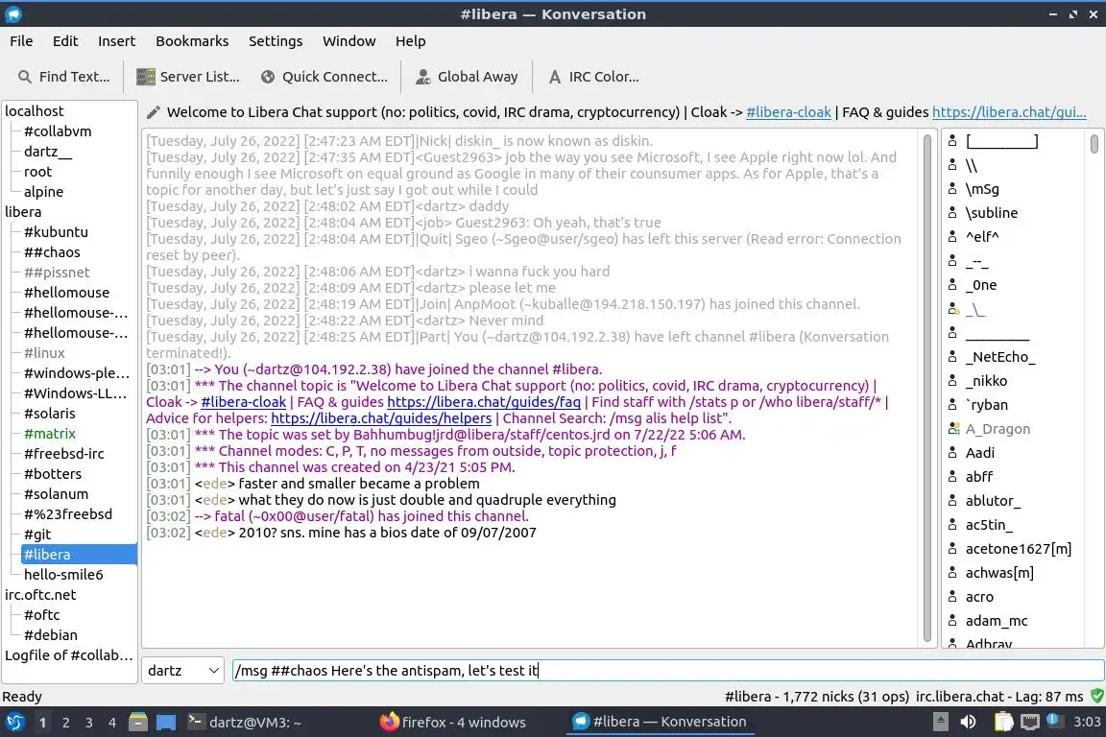Click the notification update tray icon
The width and height of the screenshot is (1106, 737).
(1052, 720)
